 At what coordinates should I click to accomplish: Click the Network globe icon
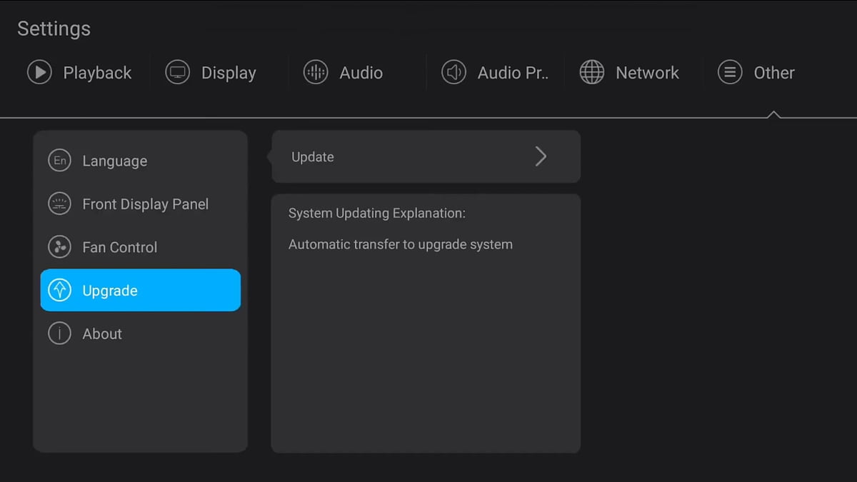click(591, 72)
